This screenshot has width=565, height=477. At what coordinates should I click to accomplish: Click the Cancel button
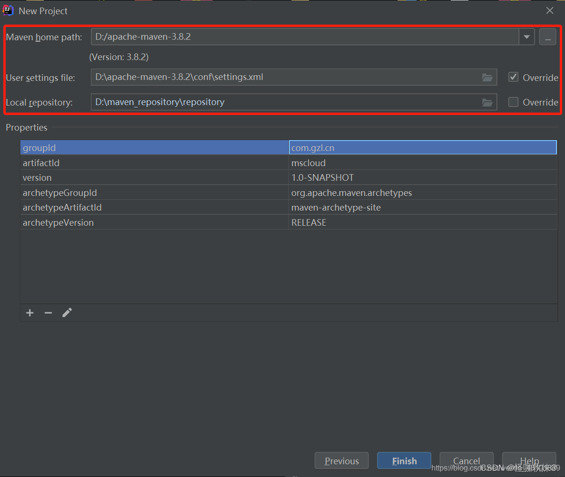pyautogui.click(x=466, y=461)
